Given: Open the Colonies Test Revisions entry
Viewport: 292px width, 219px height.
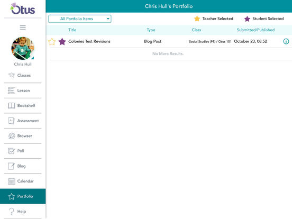Looking at the screenshot, I should click(x=89, y=41).
